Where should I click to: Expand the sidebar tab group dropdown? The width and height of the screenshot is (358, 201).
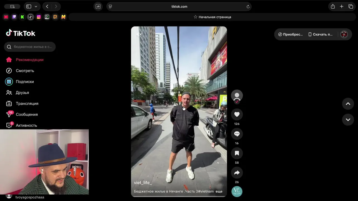(36, 6)
